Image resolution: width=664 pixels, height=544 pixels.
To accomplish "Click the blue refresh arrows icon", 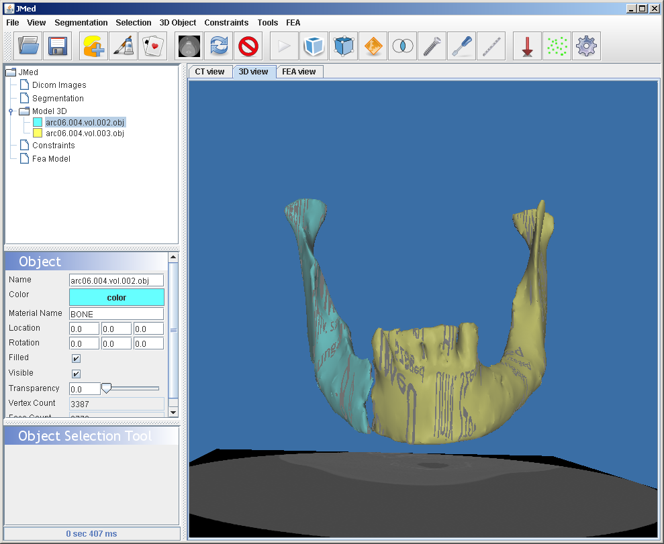I will (220, 46).
